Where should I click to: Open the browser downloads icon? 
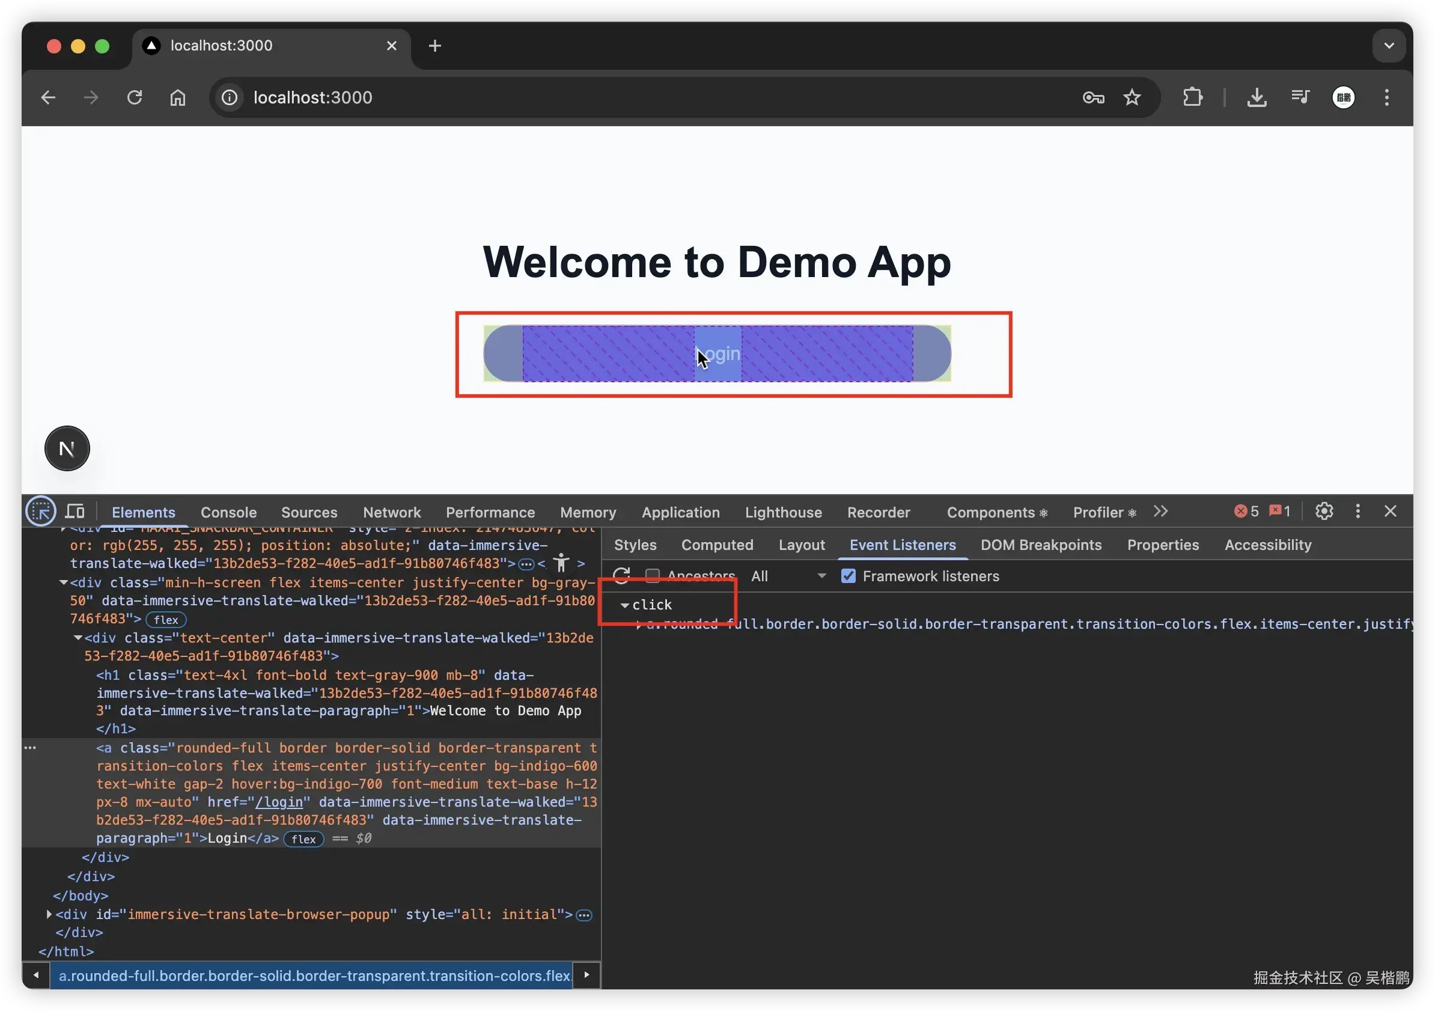pos(1257,97)
